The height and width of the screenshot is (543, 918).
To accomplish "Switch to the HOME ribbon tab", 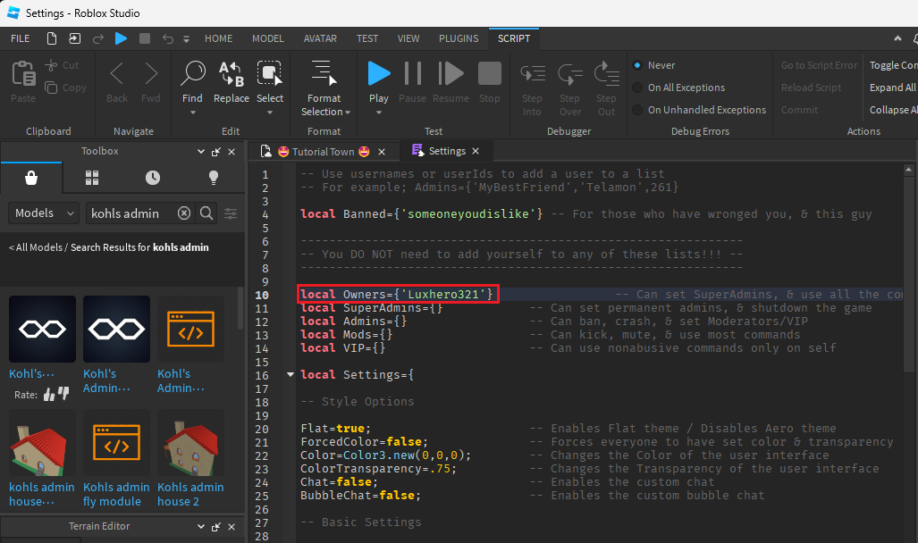I will click(x=218, y=38).
